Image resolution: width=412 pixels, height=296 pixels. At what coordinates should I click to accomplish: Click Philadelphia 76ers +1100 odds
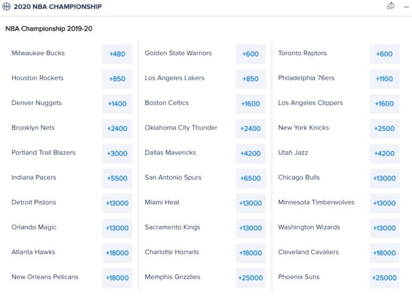[x=384, y=79]
